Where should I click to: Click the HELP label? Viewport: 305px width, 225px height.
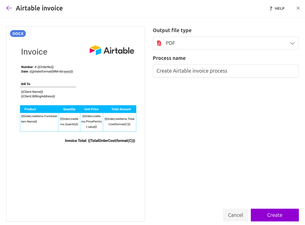coord(279,8)
